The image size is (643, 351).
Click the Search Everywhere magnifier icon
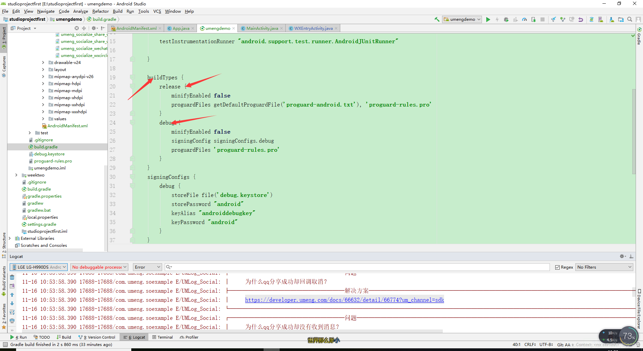630,19
